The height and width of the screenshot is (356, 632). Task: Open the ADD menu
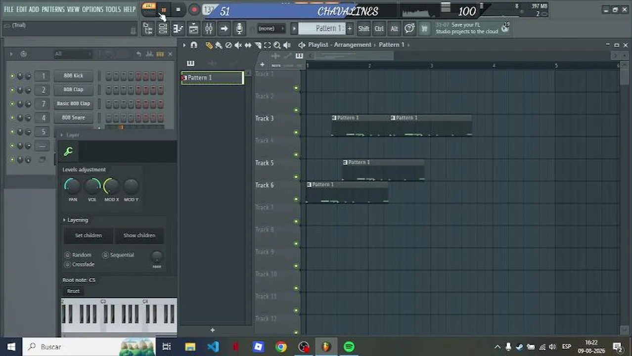pyautogui.click(x=34, y=9)
